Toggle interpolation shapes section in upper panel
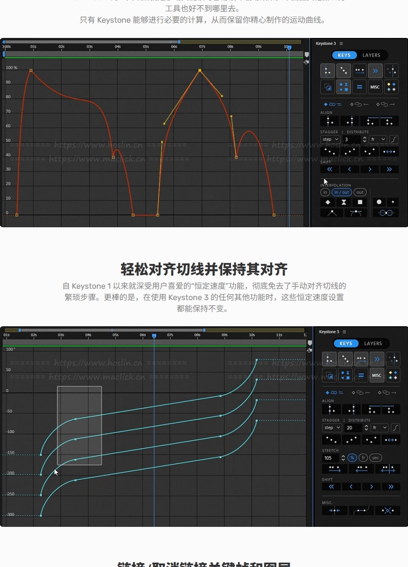This screenshot has height=567, width=408. (343, 87)
